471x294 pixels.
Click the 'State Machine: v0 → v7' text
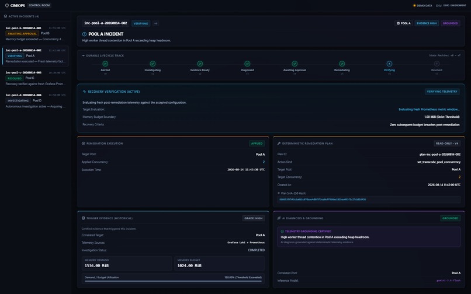pos(445,55)
